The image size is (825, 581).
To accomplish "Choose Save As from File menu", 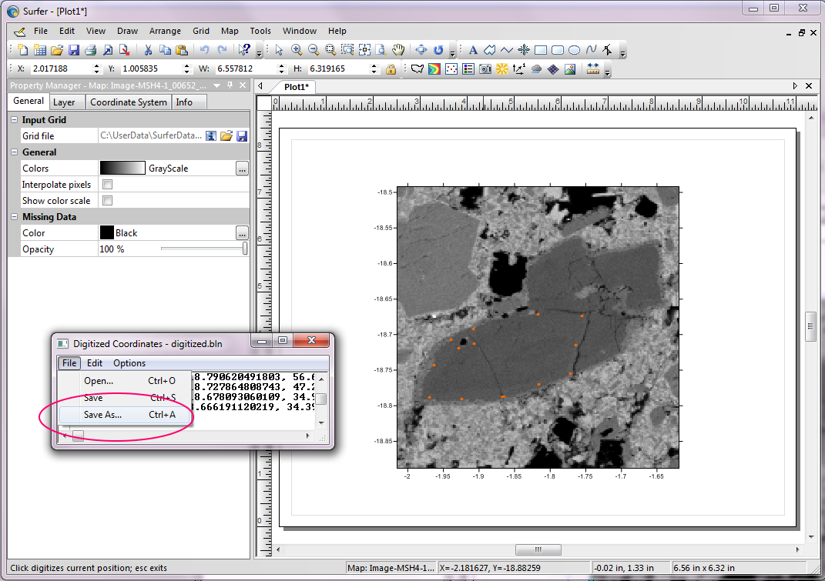I will tap(102, 415).
